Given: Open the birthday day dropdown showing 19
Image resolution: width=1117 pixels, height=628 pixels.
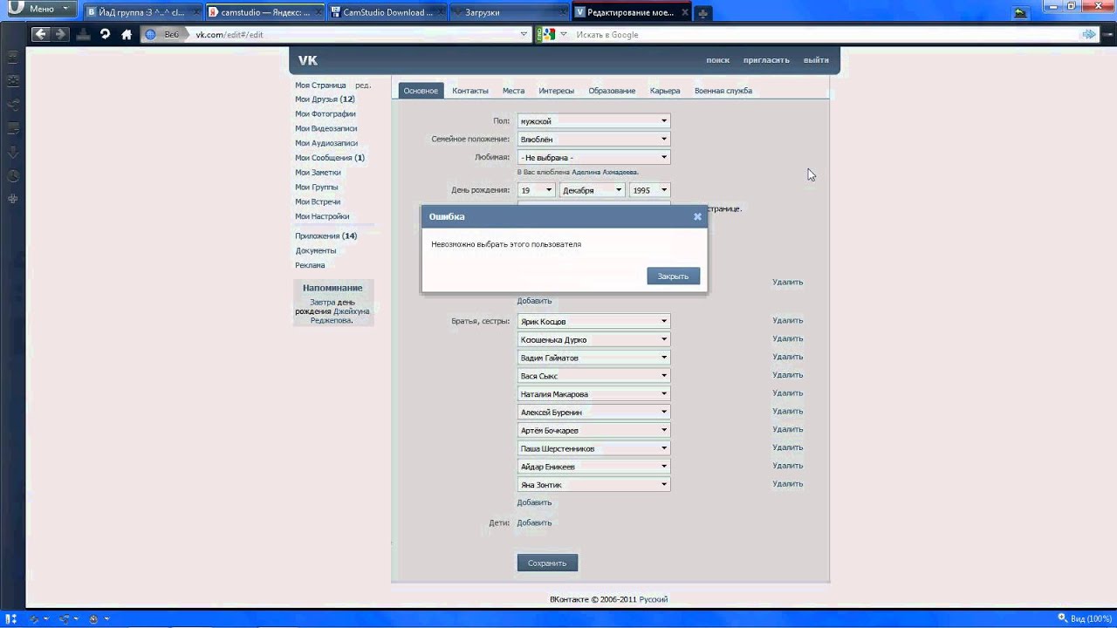Looking at the screenshot, I should tap(536, 189).
